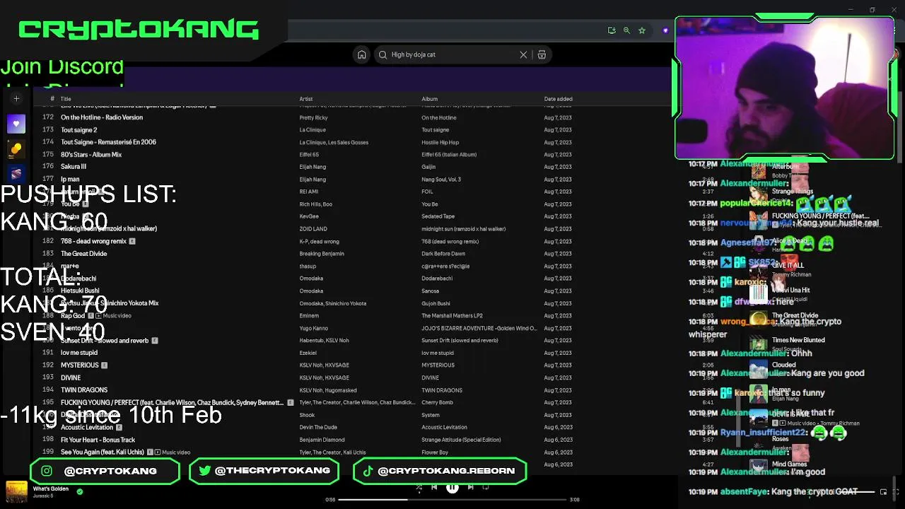
Task: Sort by Title column header
Action: (66, 99)
